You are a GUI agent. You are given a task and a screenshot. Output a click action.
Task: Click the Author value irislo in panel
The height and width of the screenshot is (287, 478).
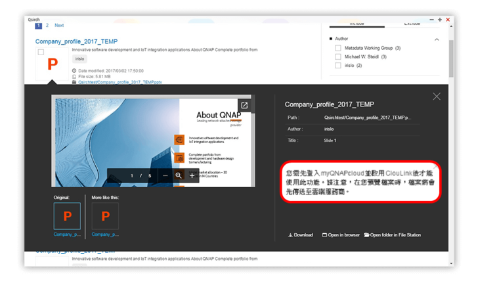point(329,129)
